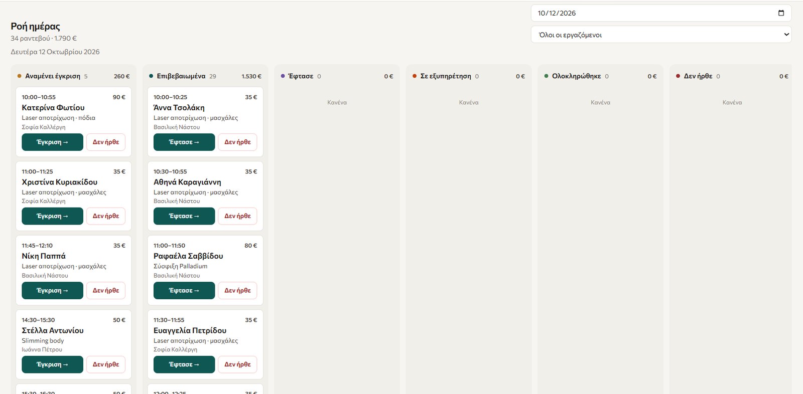Click the 'Σύσφιξη Palladium' service text
Image resolution: width=803 pixels, height=394 pixels.
(x=180, y=266)
